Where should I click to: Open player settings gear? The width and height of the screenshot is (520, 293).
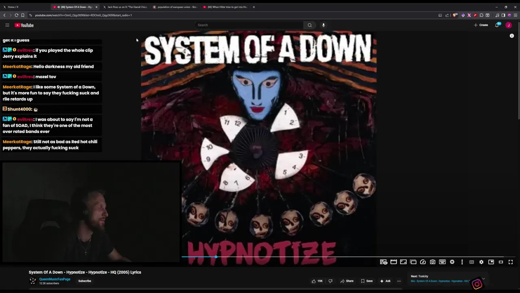481,262
